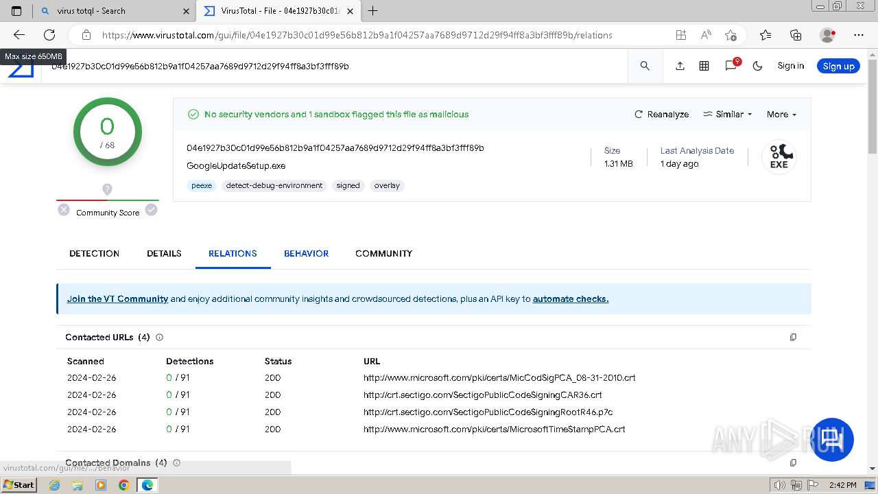Toggle dark mode moon icon
Image resolution: width=878 pixels, height=494 pixels.
point(758,66)
